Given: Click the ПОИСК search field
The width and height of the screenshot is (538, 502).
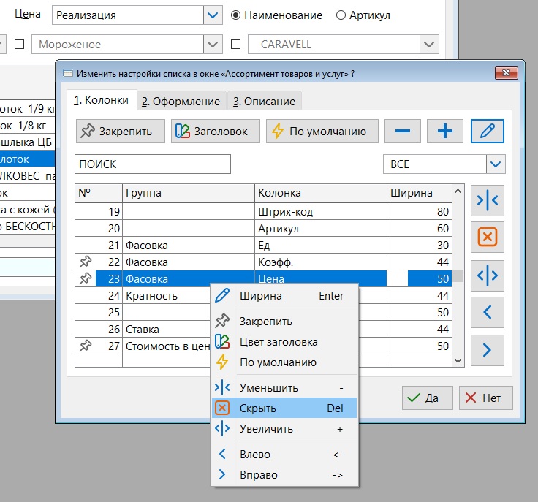Looking at the screenshot, I should point(153,164).
